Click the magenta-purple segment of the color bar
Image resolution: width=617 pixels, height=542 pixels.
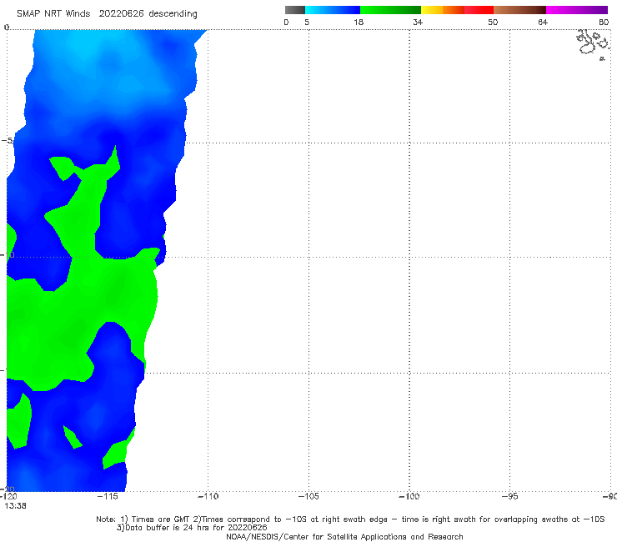tap(577, 10)
